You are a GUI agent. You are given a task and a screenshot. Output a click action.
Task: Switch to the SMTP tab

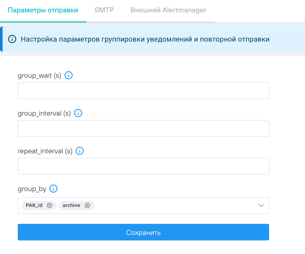[104, 10]
